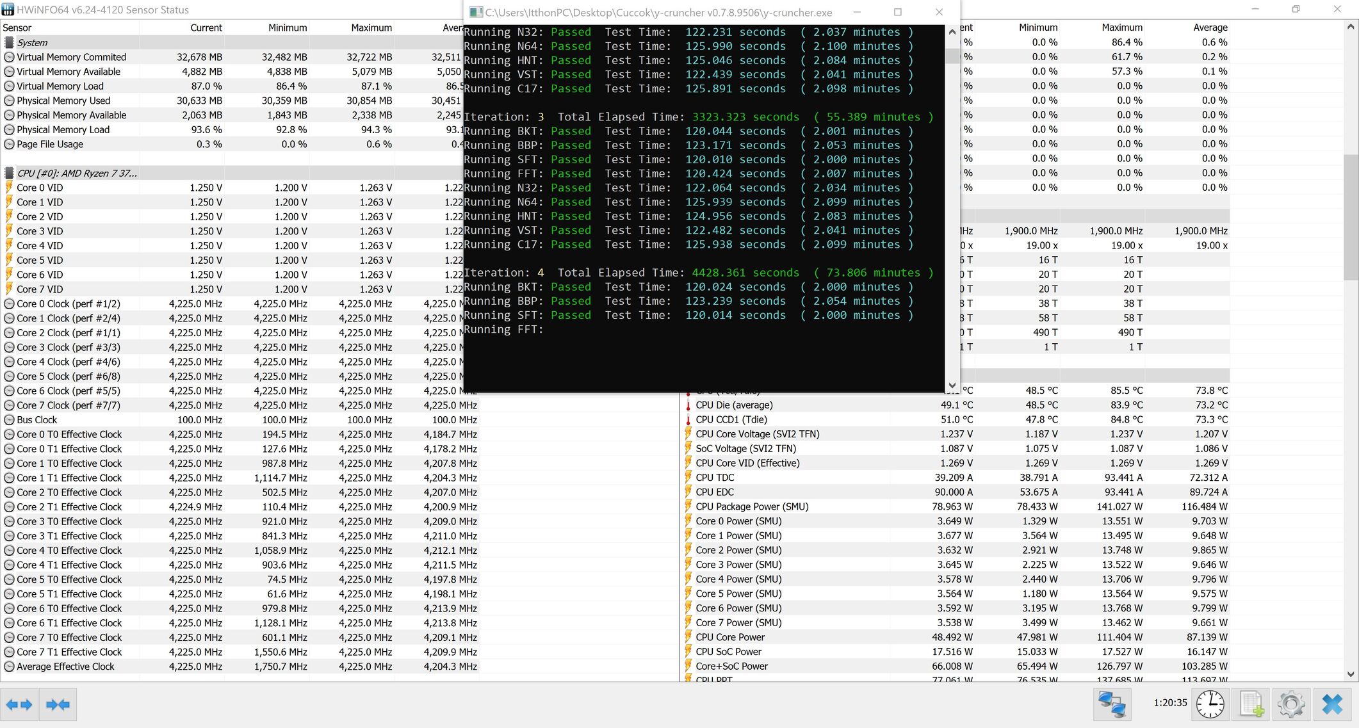Select the Physical Memory Used row
This screenshot has width=1359, height=728.
coord(231,101)
